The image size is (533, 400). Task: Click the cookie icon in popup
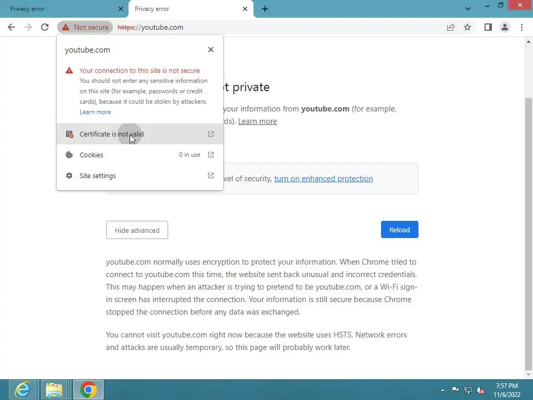(69, 155)
